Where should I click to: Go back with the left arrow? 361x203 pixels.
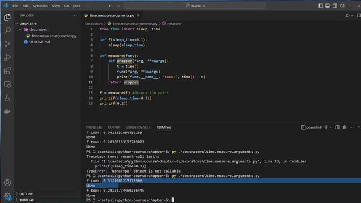(x=111, y=6)
